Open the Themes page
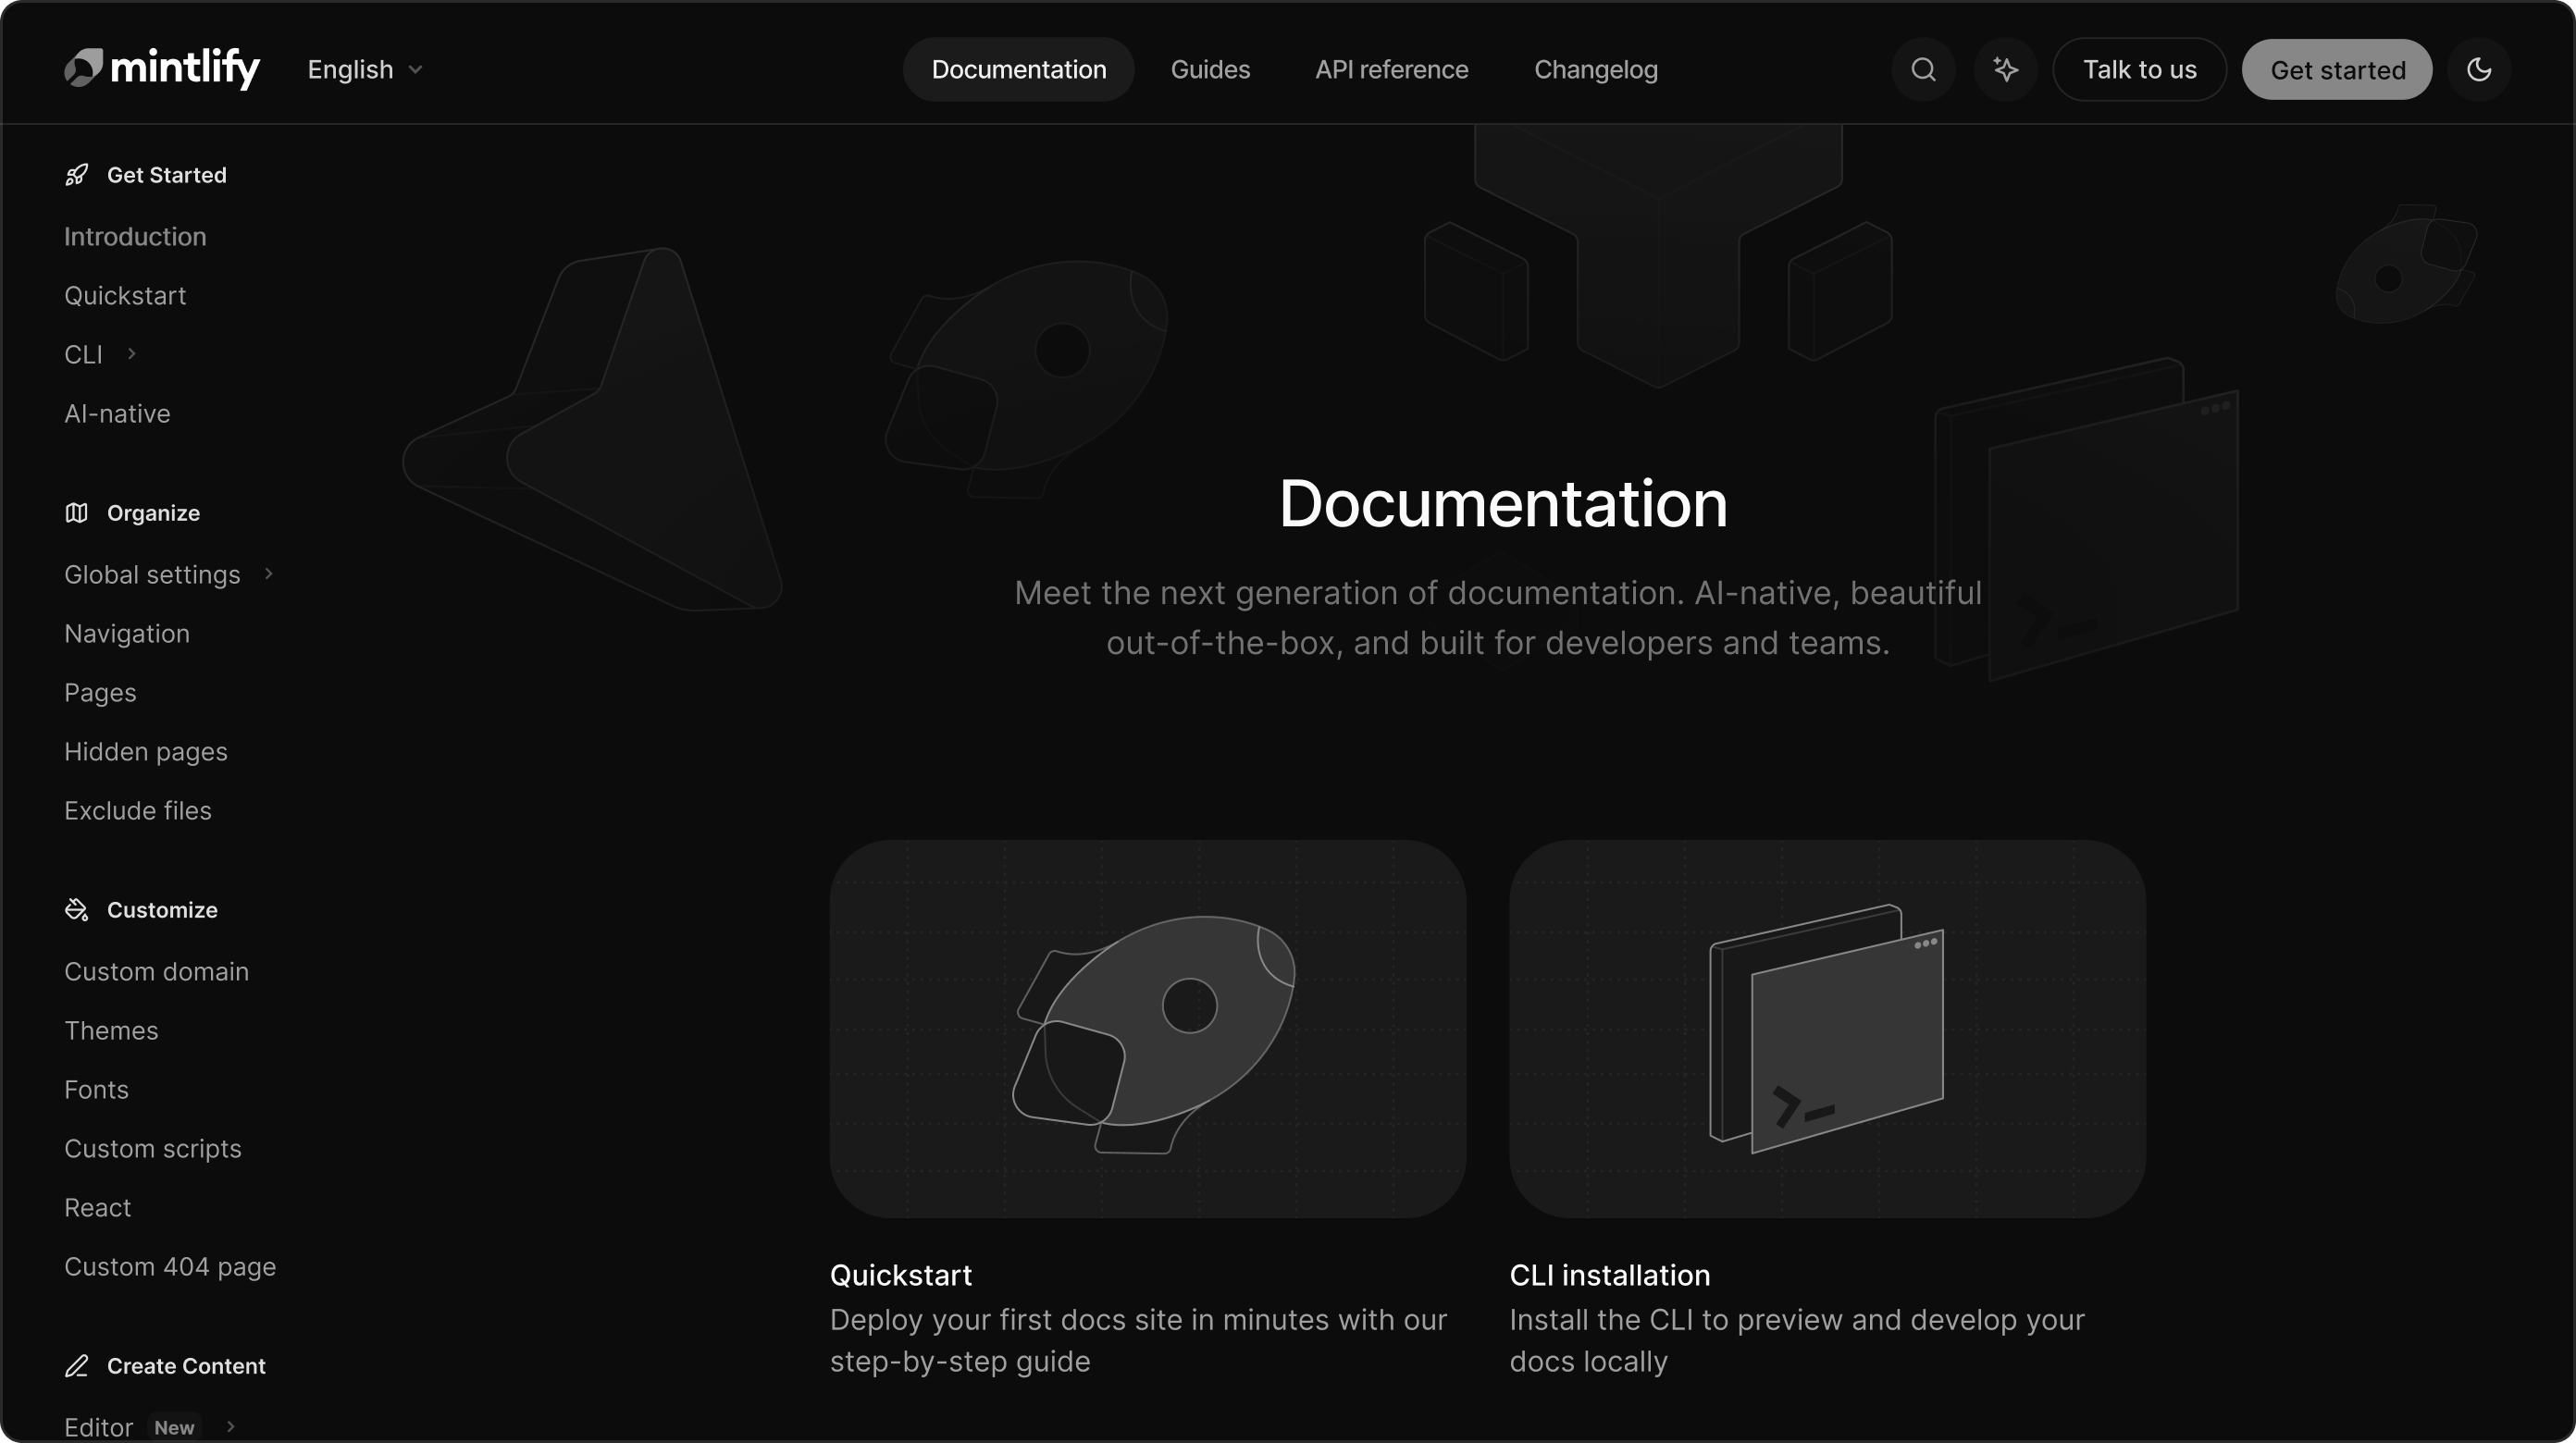Image resolution: width=2576 pixels, height=1443 pixels. pyautogui.click(x=111, y=1031)
